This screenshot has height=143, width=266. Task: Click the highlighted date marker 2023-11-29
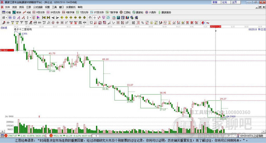(x=215, y=26)
